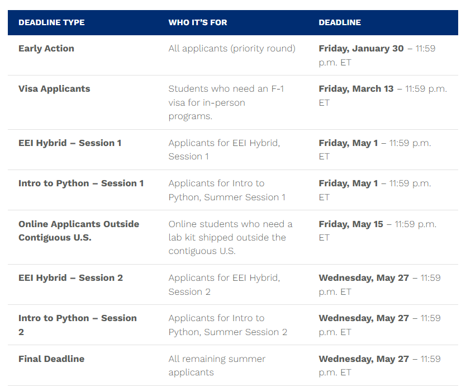Click the Friday, May 15 deadline date
466x386 pixels.
click(x=351, y=224)
